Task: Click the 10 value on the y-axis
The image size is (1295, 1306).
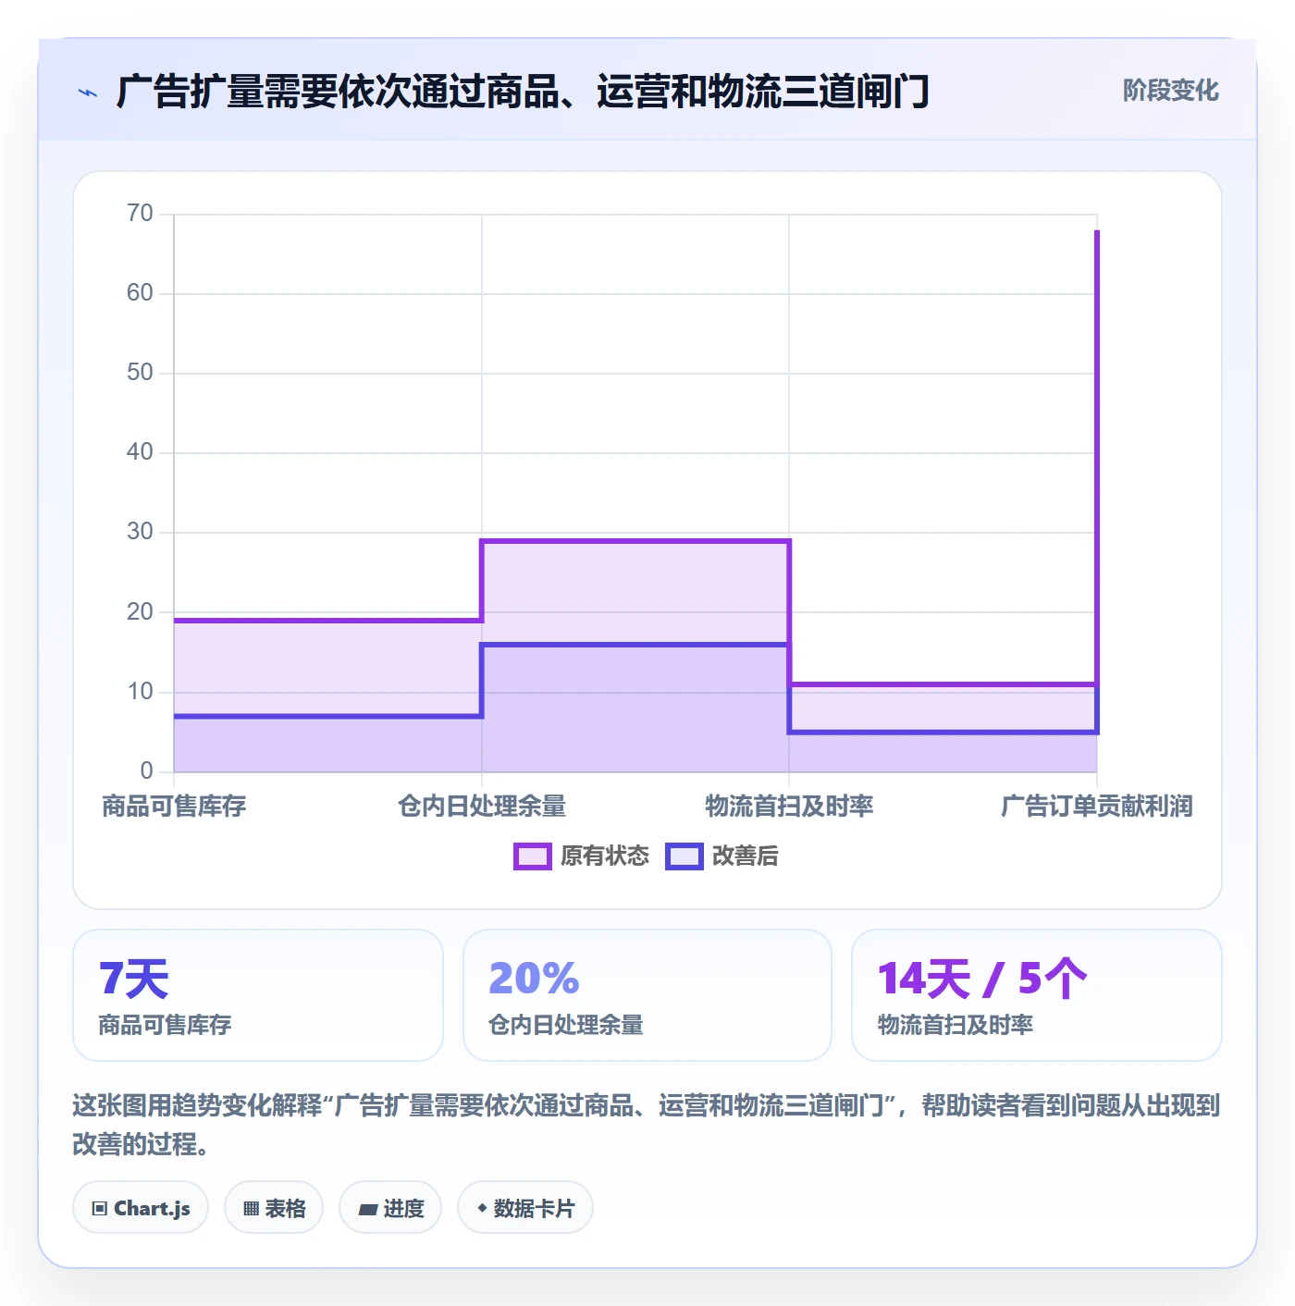Action: pos(140,692)
